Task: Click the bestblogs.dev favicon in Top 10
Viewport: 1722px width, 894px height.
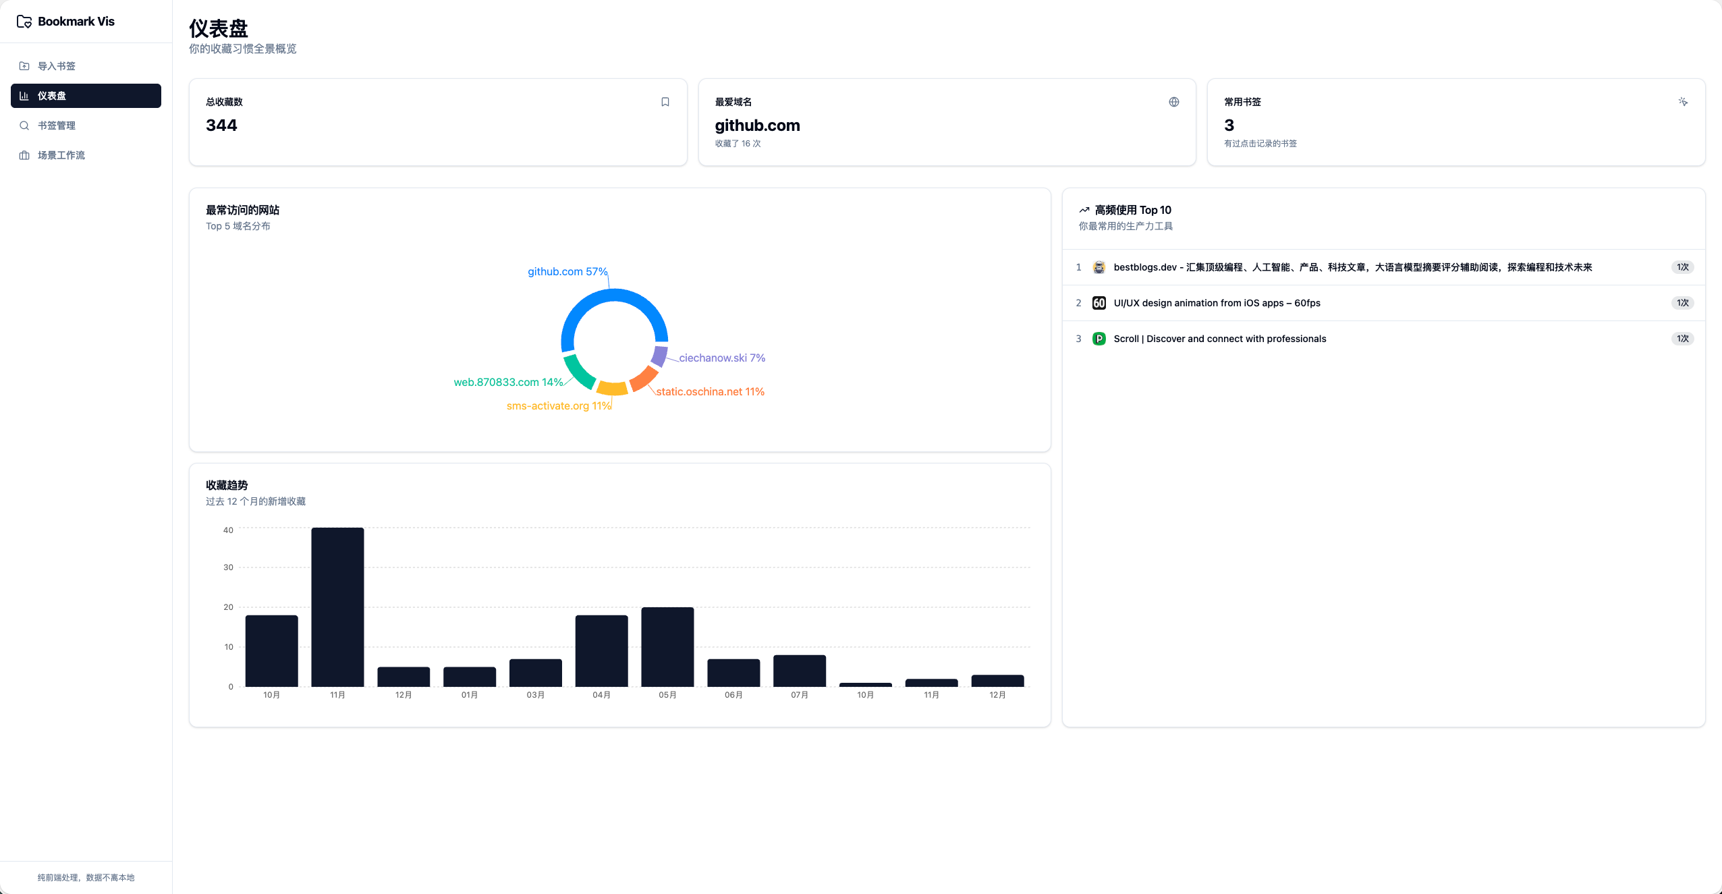Action: click(x=1099, y=267)
